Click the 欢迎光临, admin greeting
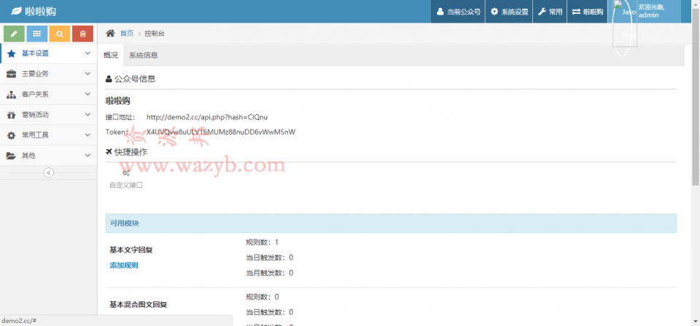The width and height of the screenshot is (700, 326). tap(652, 11)
